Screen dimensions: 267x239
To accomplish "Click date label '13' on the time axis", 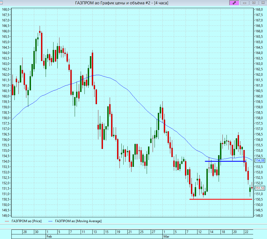I will tap(95, 232).
